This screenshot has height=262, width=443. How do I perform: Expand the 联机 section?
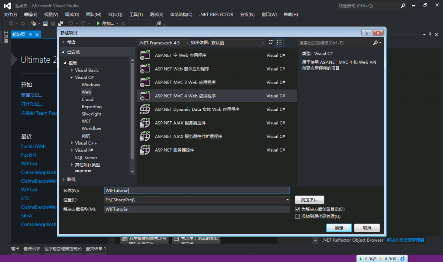pyautogui.click(x=64, y=179)
